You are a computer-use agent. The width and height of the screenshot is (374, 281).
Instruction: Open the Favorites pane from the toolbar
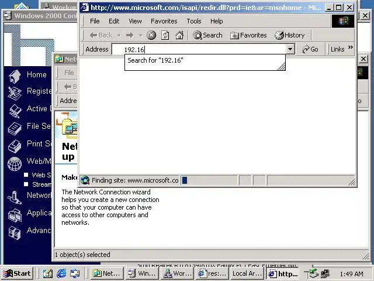248,35
